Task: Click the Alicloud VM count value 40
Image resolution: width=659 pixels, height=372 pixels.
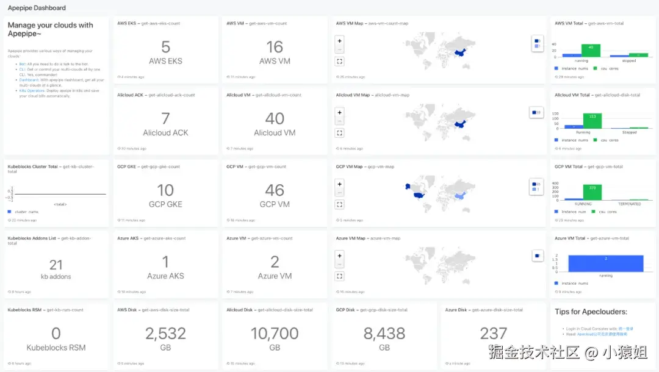Action: pos(275,119)
